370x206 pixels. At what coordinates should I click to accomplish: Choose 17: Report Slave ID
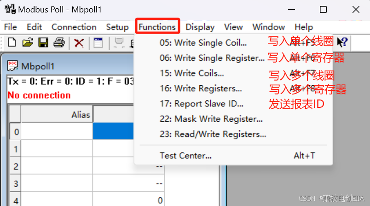234,104
